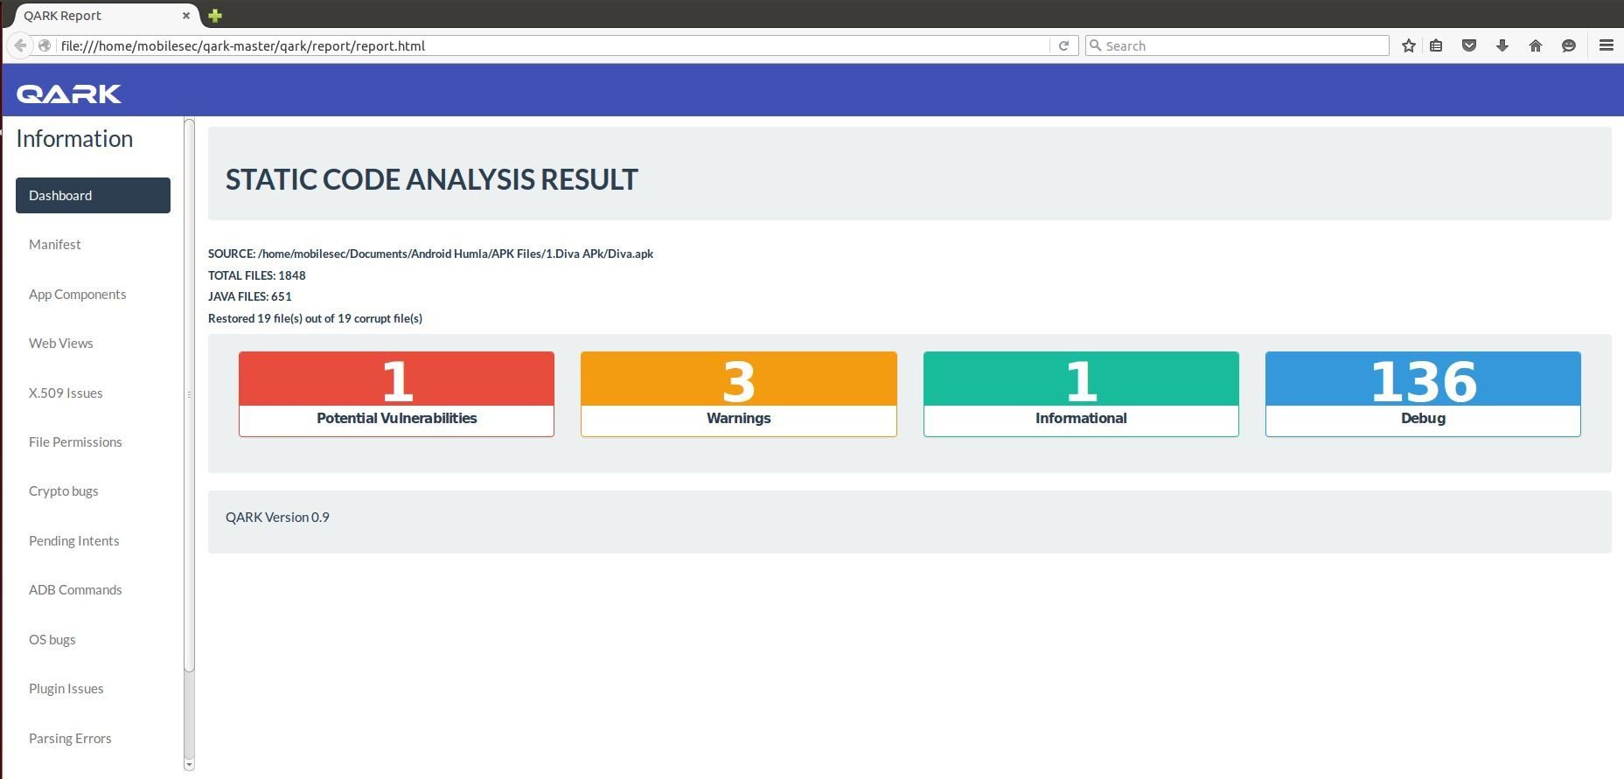Open the downloads arrow icon
1624x779 pixels.
(1502, 45)
